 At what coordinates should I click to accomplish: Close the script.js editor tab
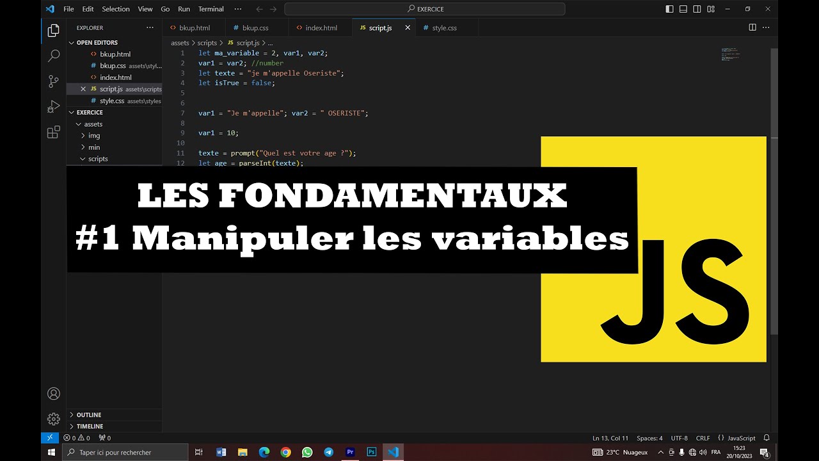click(x=408, y=28)
